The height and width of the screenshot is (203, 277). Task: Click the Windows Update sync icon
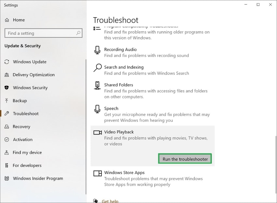point(7,62)
